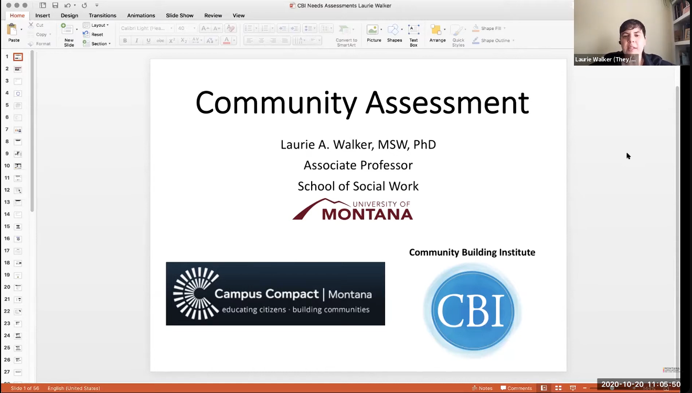Open the Design tab
Image resolution: width=692 pixels, height=393 pixels.
click(x=69, y=15)
